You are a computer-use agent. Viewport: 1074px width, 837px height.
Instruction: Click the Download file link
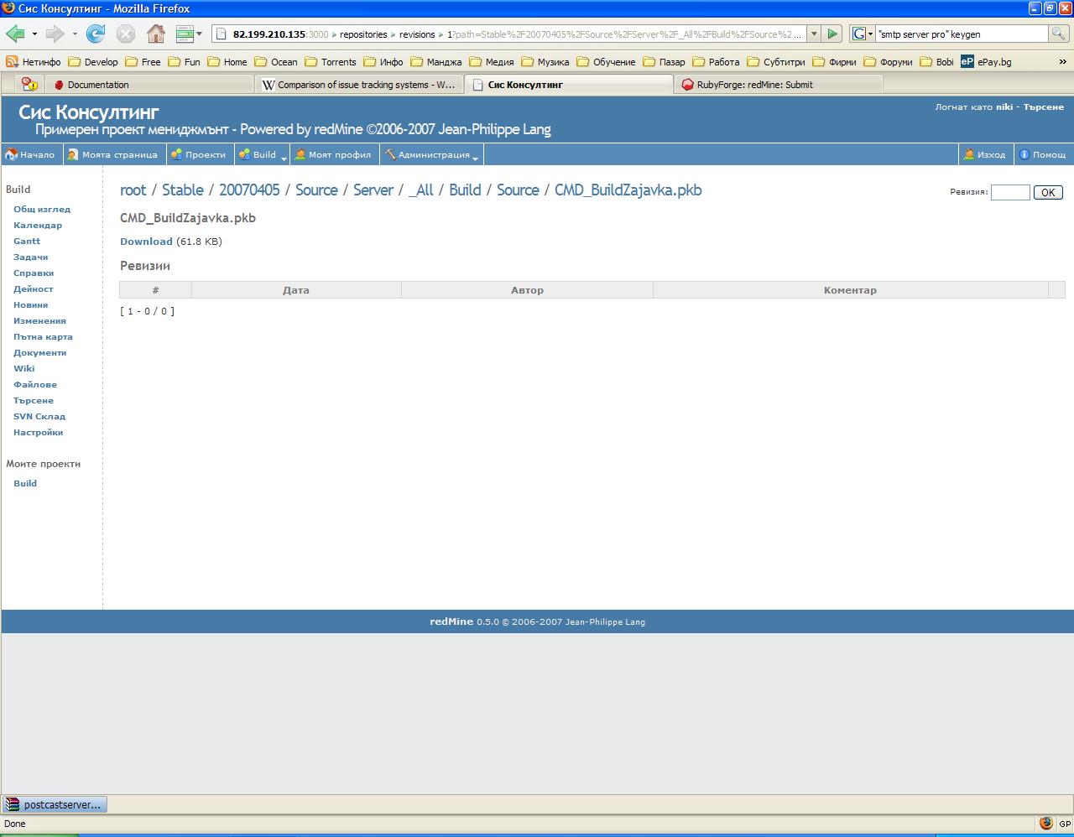(x=146, y=242)
